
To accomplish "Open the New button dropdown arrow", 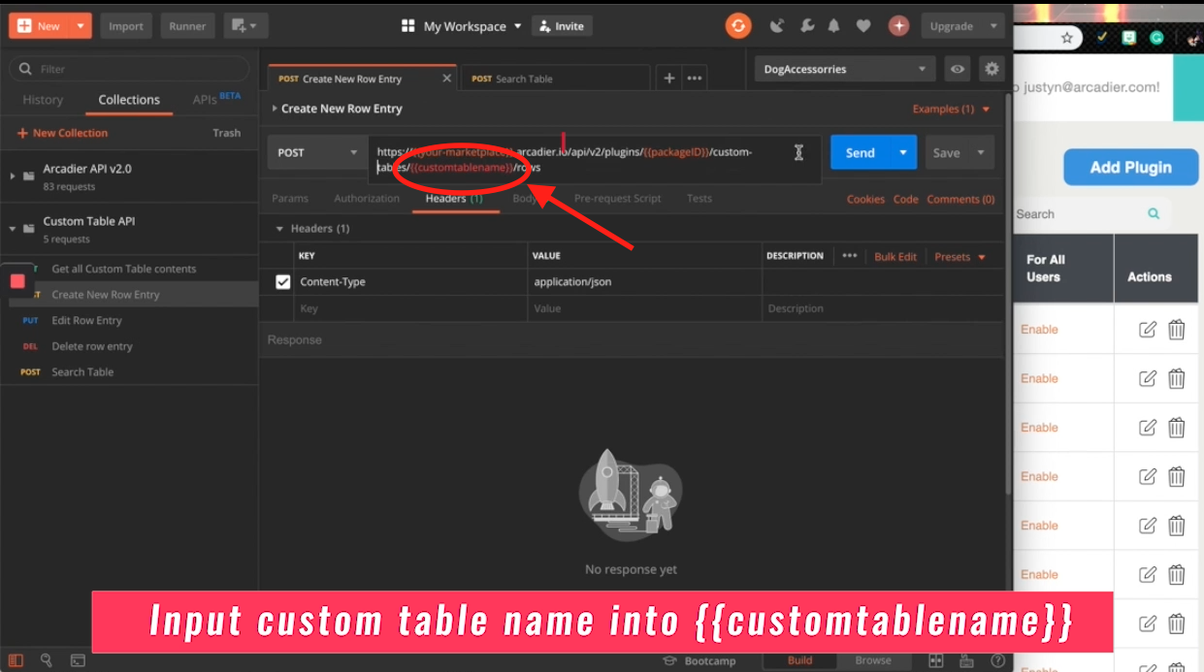I will (x=81, y=26).
